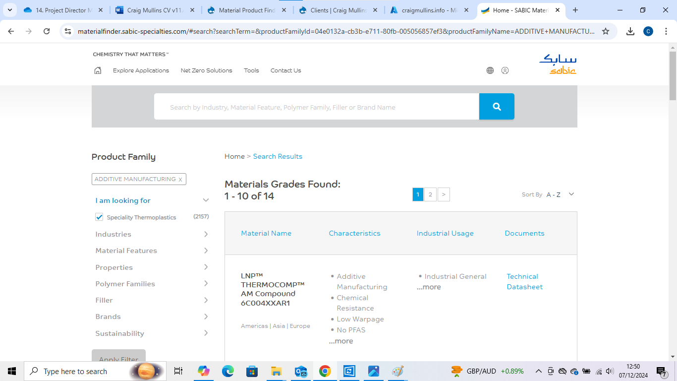Click Home breadcrumb link
Screen dimensions: 677x381
234,156
